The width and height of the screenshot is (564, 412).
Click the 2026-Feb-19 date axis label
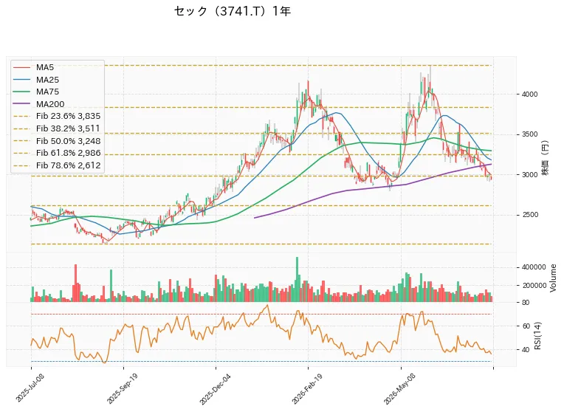point(307,388)
